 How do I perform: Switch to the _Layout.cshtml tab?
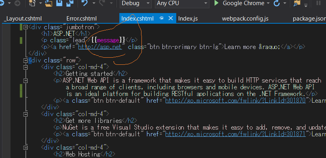[23, 19]
